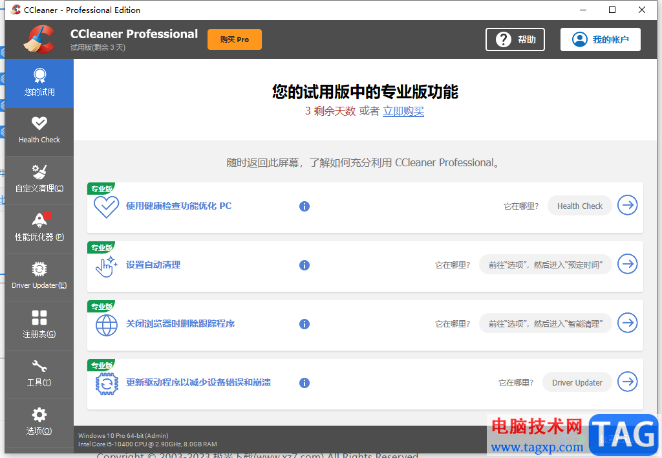The width and height of the screenshot is (662, 458).
Task: Maximize the CCleaner window
Action: click(612, 10)
